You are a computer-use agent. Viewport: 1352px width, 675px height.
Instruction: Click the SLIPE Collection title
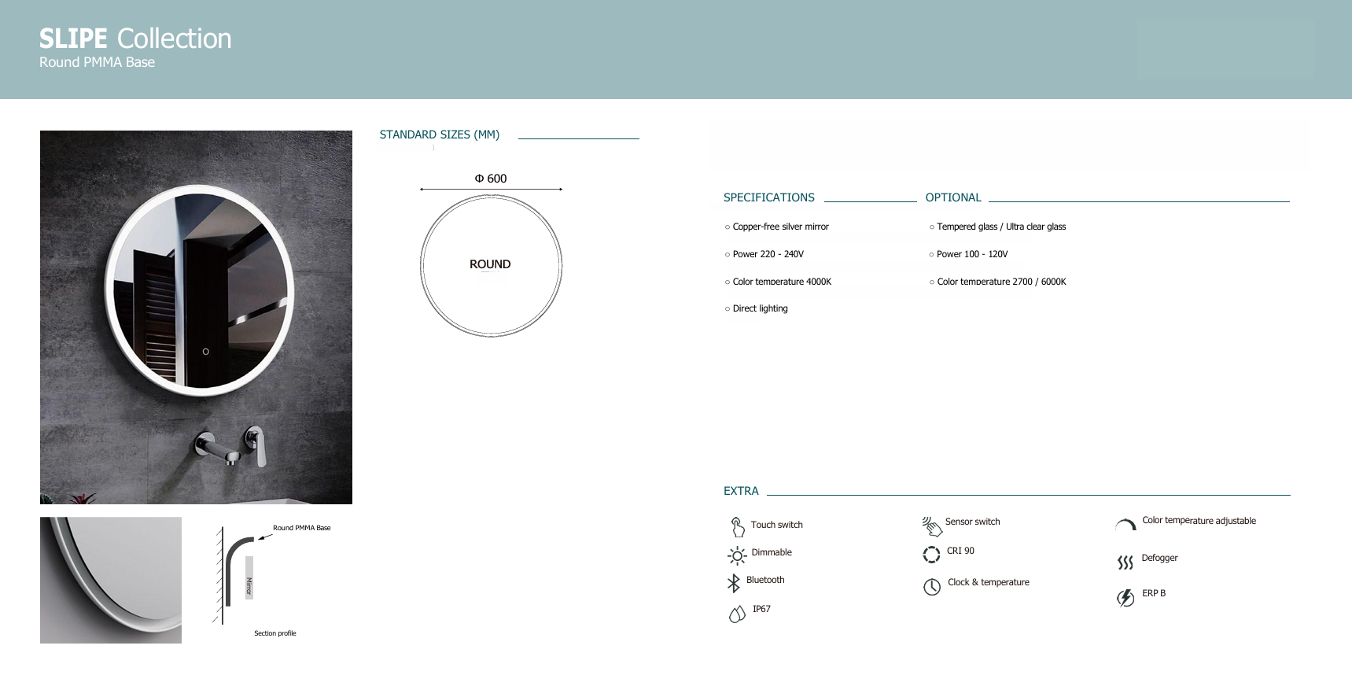(135, 39)
